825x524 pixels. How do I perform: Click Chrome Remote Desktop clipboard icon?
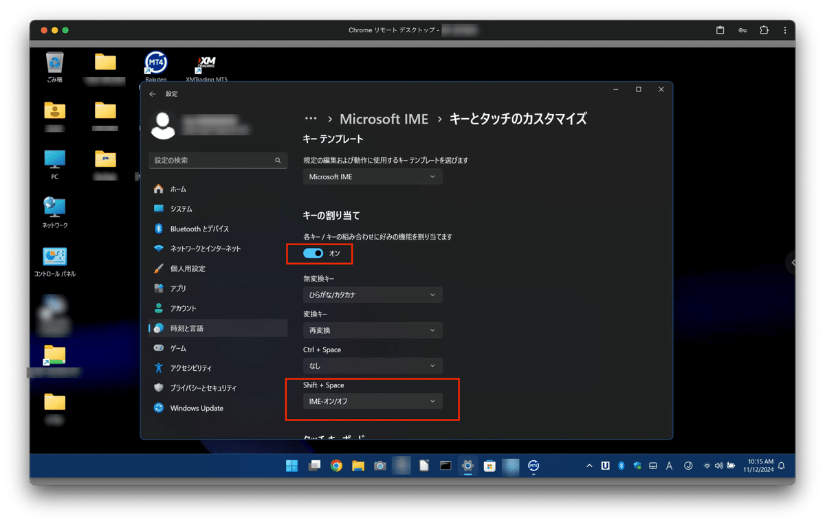click(720, 30)
